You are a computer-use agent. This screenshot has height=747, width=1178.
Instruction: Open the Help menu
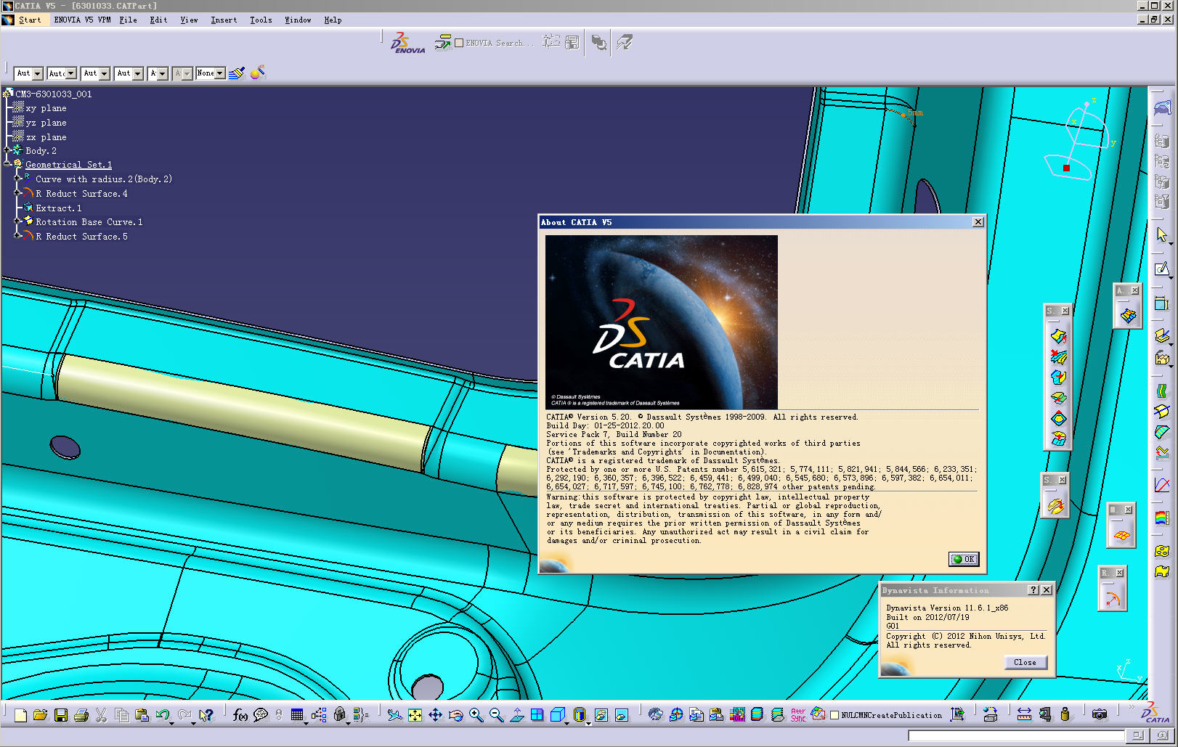point(333,20)
